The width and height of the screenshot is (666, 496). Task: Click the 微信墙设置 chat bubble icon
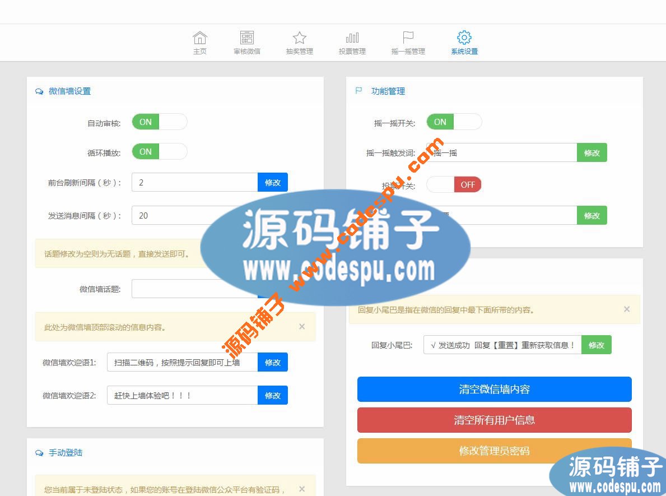point(39,91)
